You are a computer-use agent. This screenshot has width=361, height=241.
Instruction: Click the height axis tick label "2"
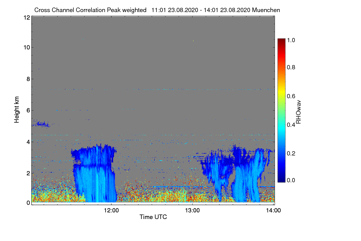coord(28,173)
